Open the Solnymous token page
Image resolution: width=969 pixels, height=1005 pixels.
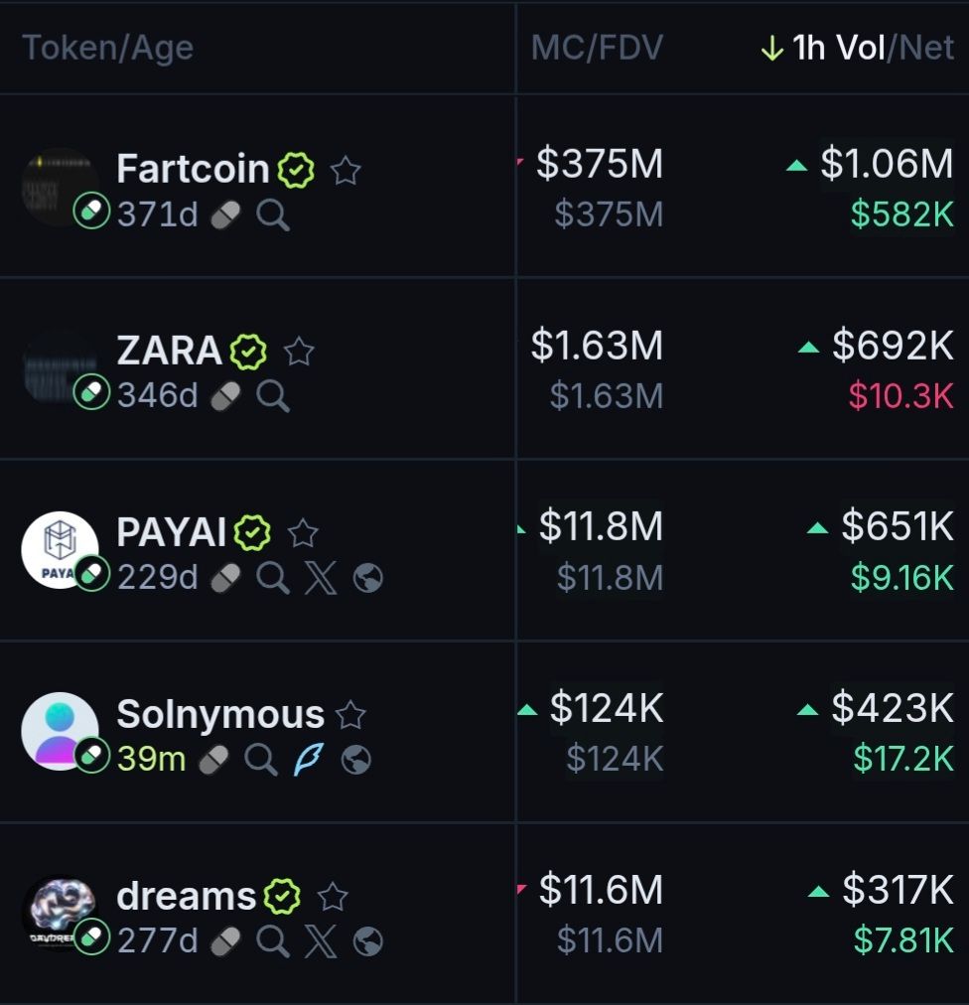coord(220,715)
